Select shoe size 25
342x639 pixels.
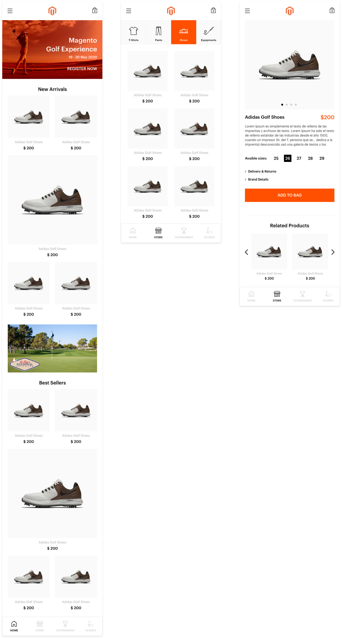click(276, 158)
